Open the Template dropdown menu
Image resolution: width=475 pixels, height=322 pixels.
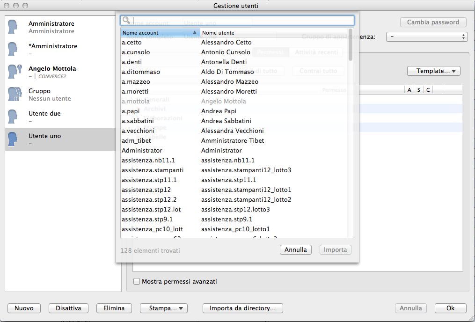click(434, 71)
